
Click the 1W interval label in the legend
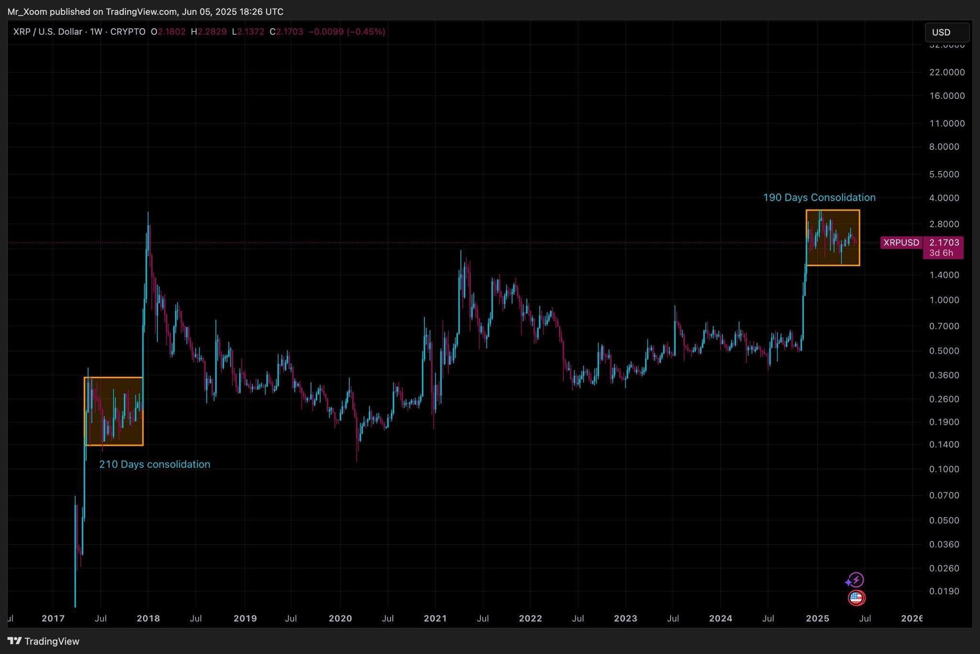96,32
